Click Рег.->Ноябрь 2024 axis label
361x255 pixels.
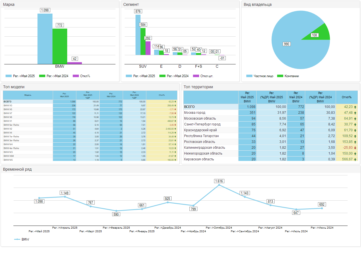193,231
